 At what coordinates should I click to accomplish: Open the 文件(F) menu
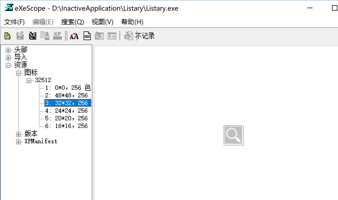pyautogui.click(x=14, y=22)
